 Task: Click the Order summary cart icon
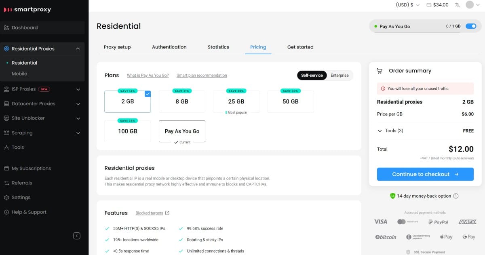pos(380,71)
